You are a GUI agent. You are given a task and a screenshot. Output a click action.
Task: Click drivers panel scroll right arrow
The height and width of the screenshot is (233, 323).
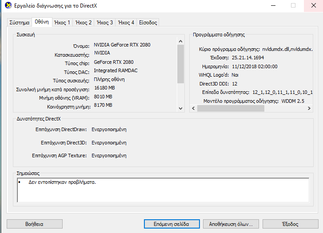(309, 108)
